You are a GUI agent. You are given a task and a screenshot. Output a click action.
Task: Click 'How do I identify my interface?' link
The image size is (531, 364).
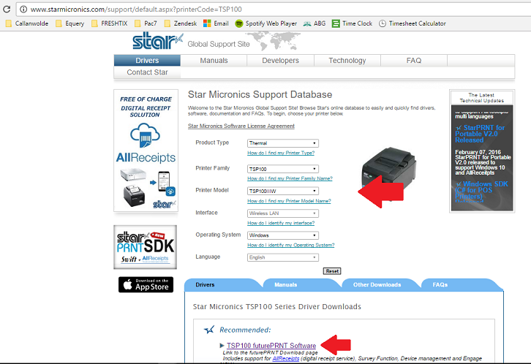click(281, 223)
